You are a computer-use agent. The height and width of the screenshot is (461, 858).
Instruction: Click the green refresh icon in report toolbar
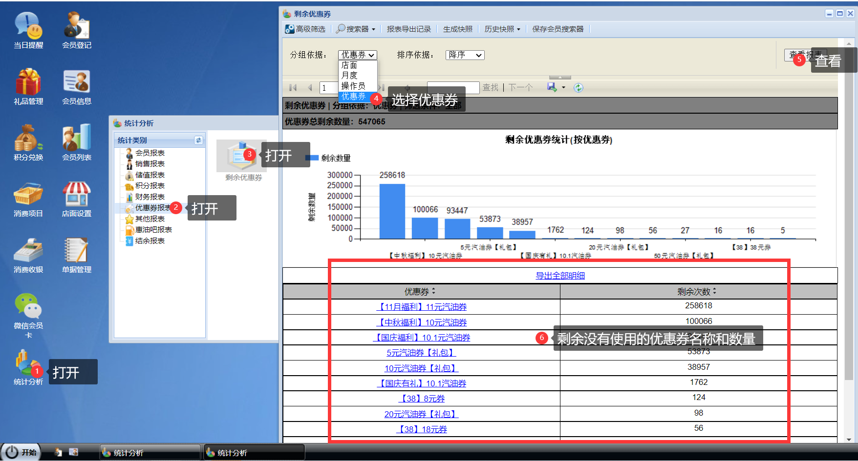coord(579,88)
